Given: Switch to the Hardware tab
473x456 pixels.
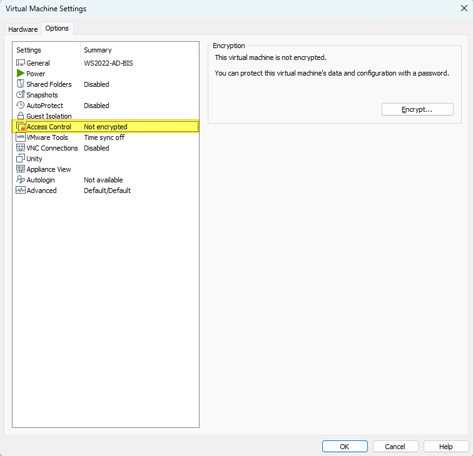Looking at the screenshot, I should point(23,29).
